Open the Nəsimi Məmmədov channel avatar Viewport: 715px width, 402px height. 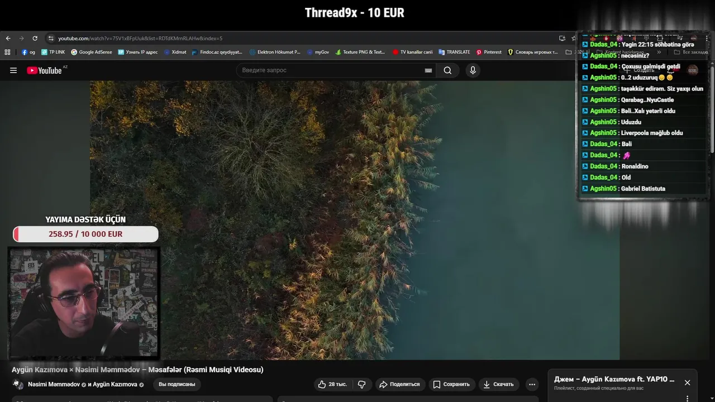(x=18, y=384)
